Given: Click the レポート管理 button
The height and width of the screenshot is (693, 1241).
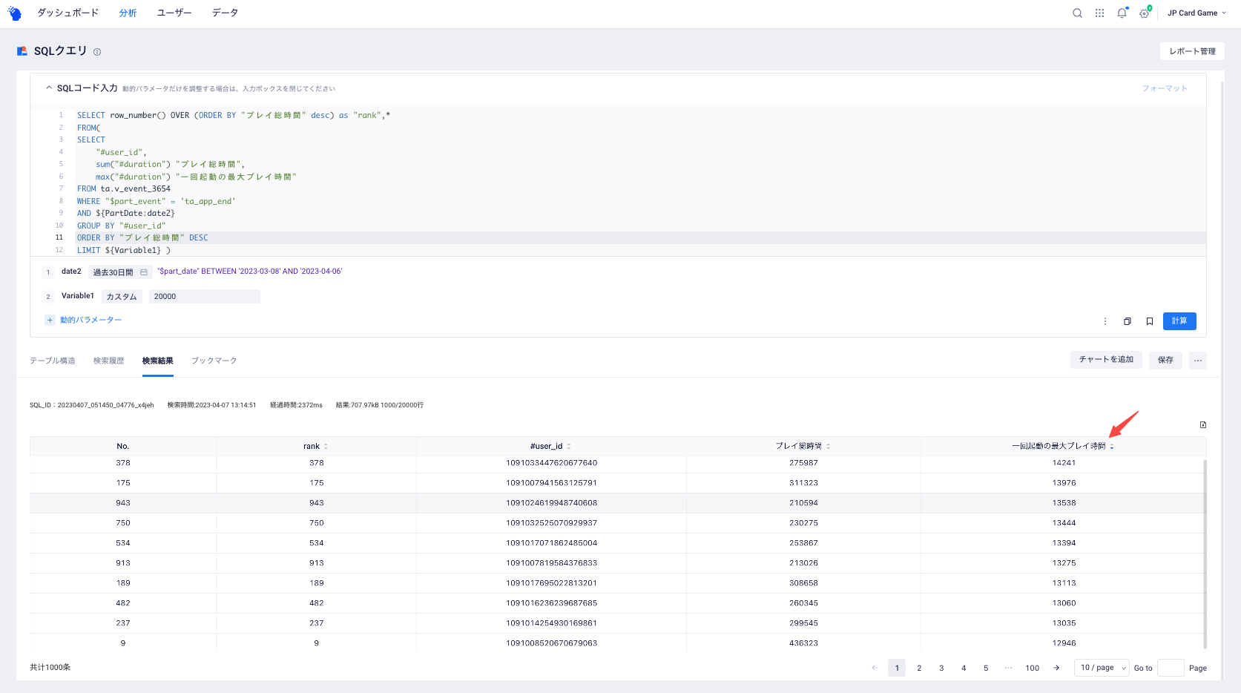Looking at the screenshot, I should point(1192,51).
